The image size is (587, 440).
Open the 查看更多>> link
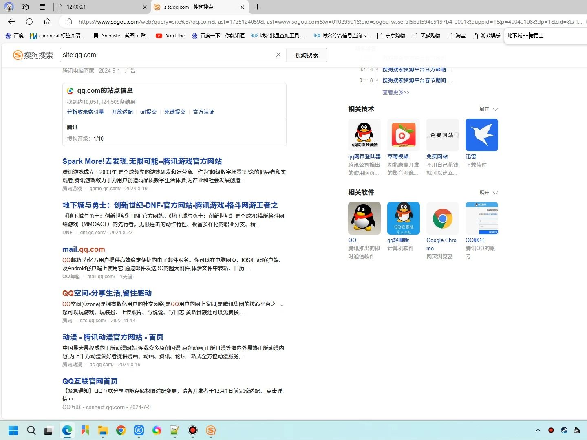click(x=396, y=92)
